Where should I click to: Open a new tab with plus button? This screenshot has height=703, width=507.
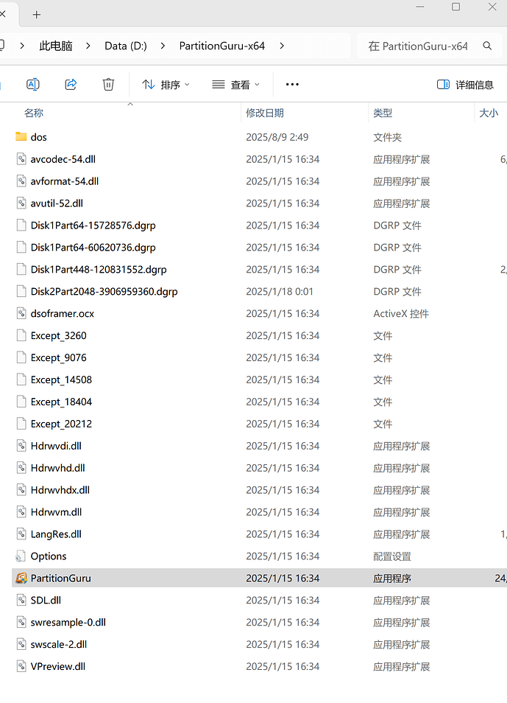tap(37, 15)
